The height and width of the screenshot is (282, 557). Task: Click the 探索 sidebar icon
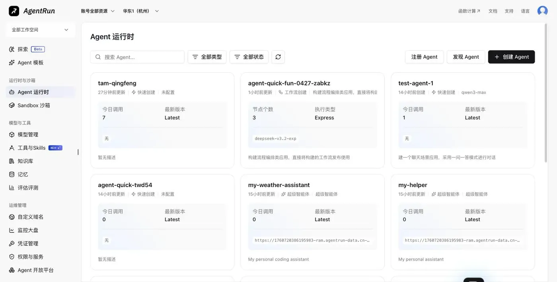12,49
